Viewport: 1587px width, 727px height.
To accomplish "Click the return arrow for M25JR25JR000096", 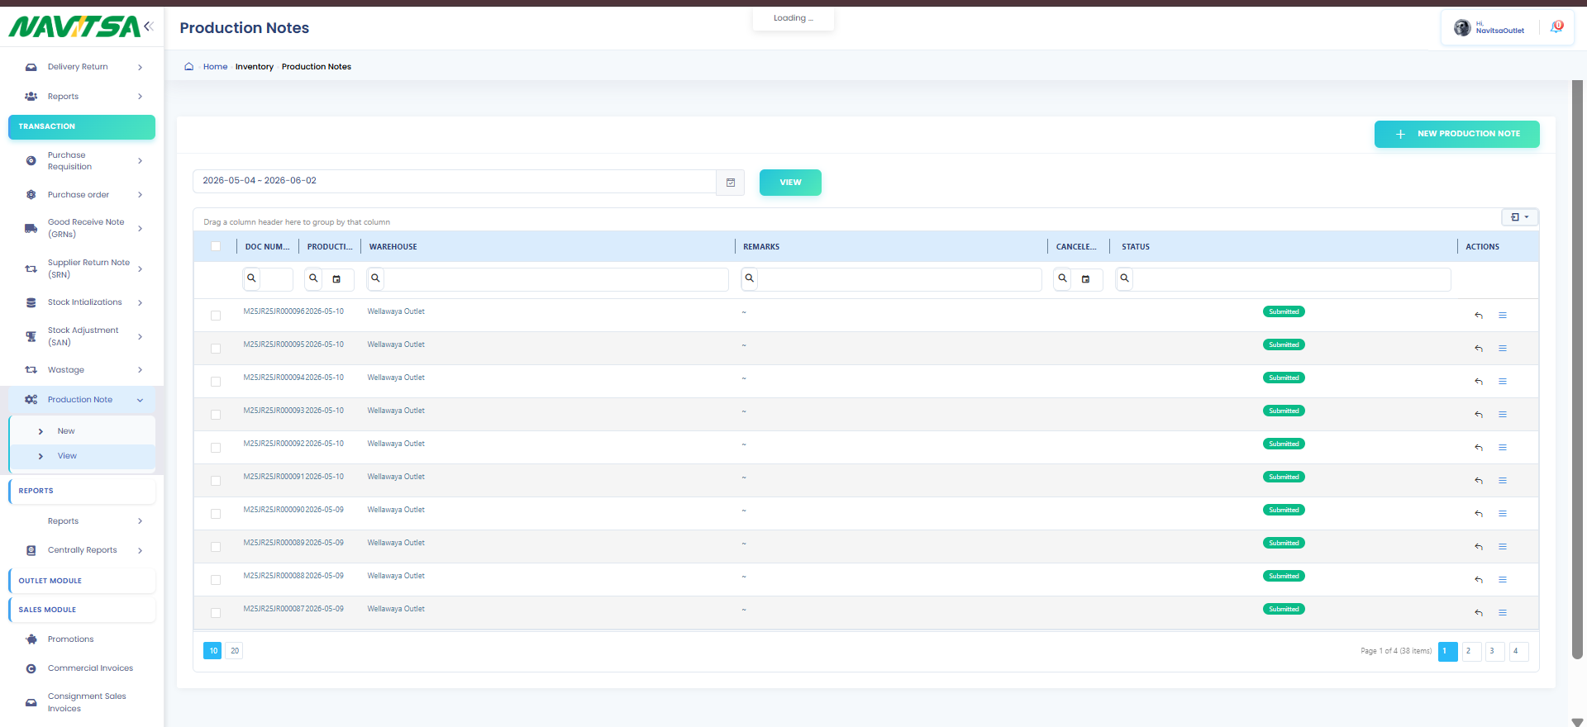I will click(1479, 316).
